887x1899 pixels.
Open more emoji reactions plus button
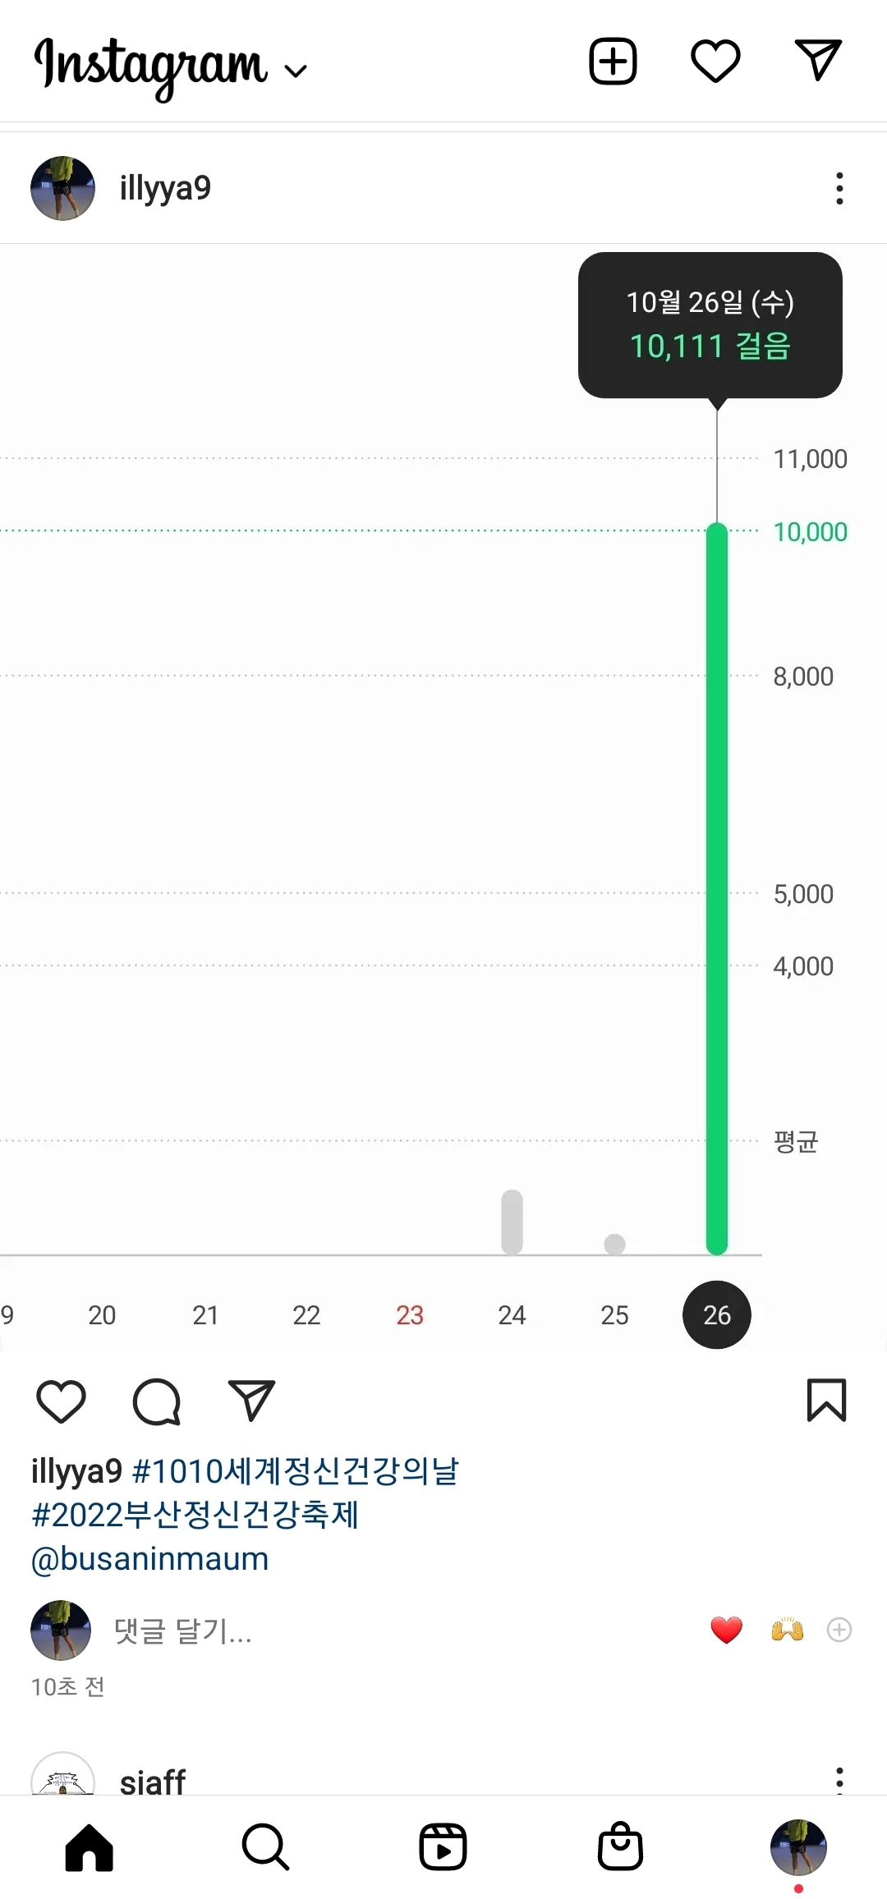pos(839,1630)
